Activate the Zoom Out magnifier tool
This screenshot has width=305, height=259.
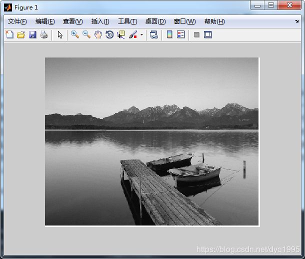pos(86,34)
